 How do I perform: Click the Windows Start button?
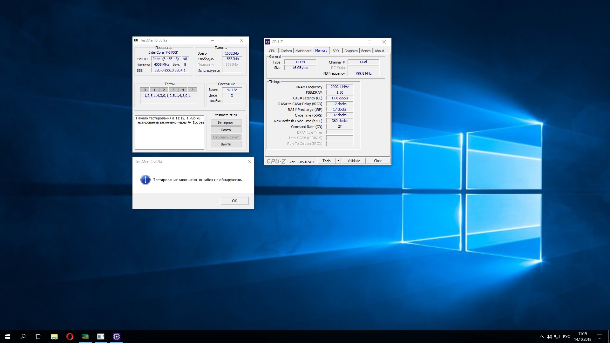pos(8,337)
